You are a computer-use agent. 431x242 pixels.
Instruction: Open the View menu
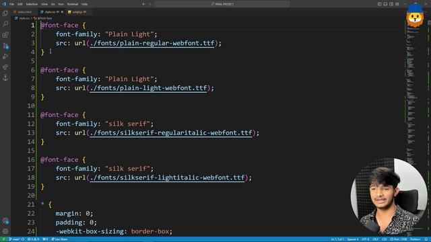[44, 4]
